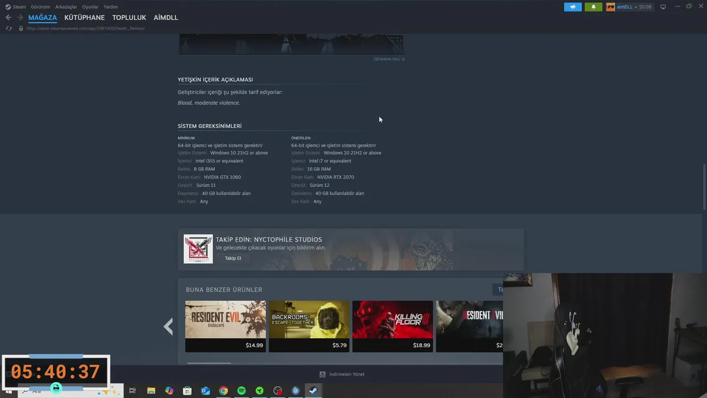Viewport: 707px width, 398px height.
Task: Switch to the AİMDLL profile tab
Action: coord(166,18)
